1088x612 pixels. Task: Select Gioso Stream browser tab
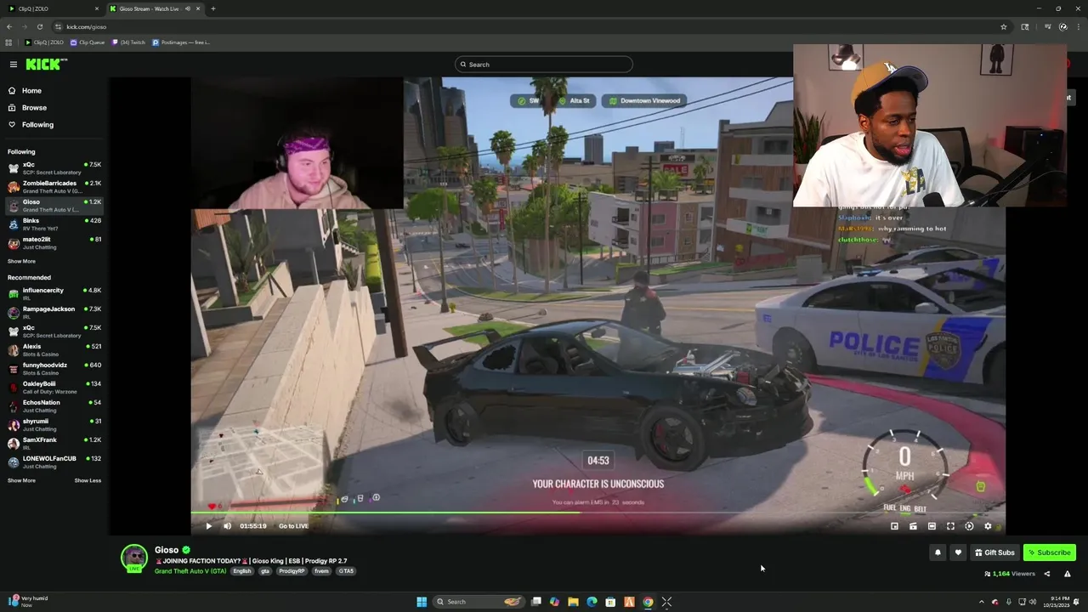(156, 8)
